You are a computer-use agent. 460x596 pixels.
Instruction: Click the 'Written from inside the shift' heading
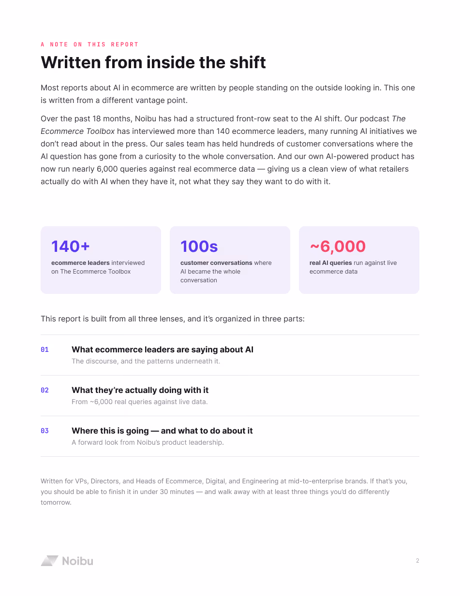tap(153, 62)
